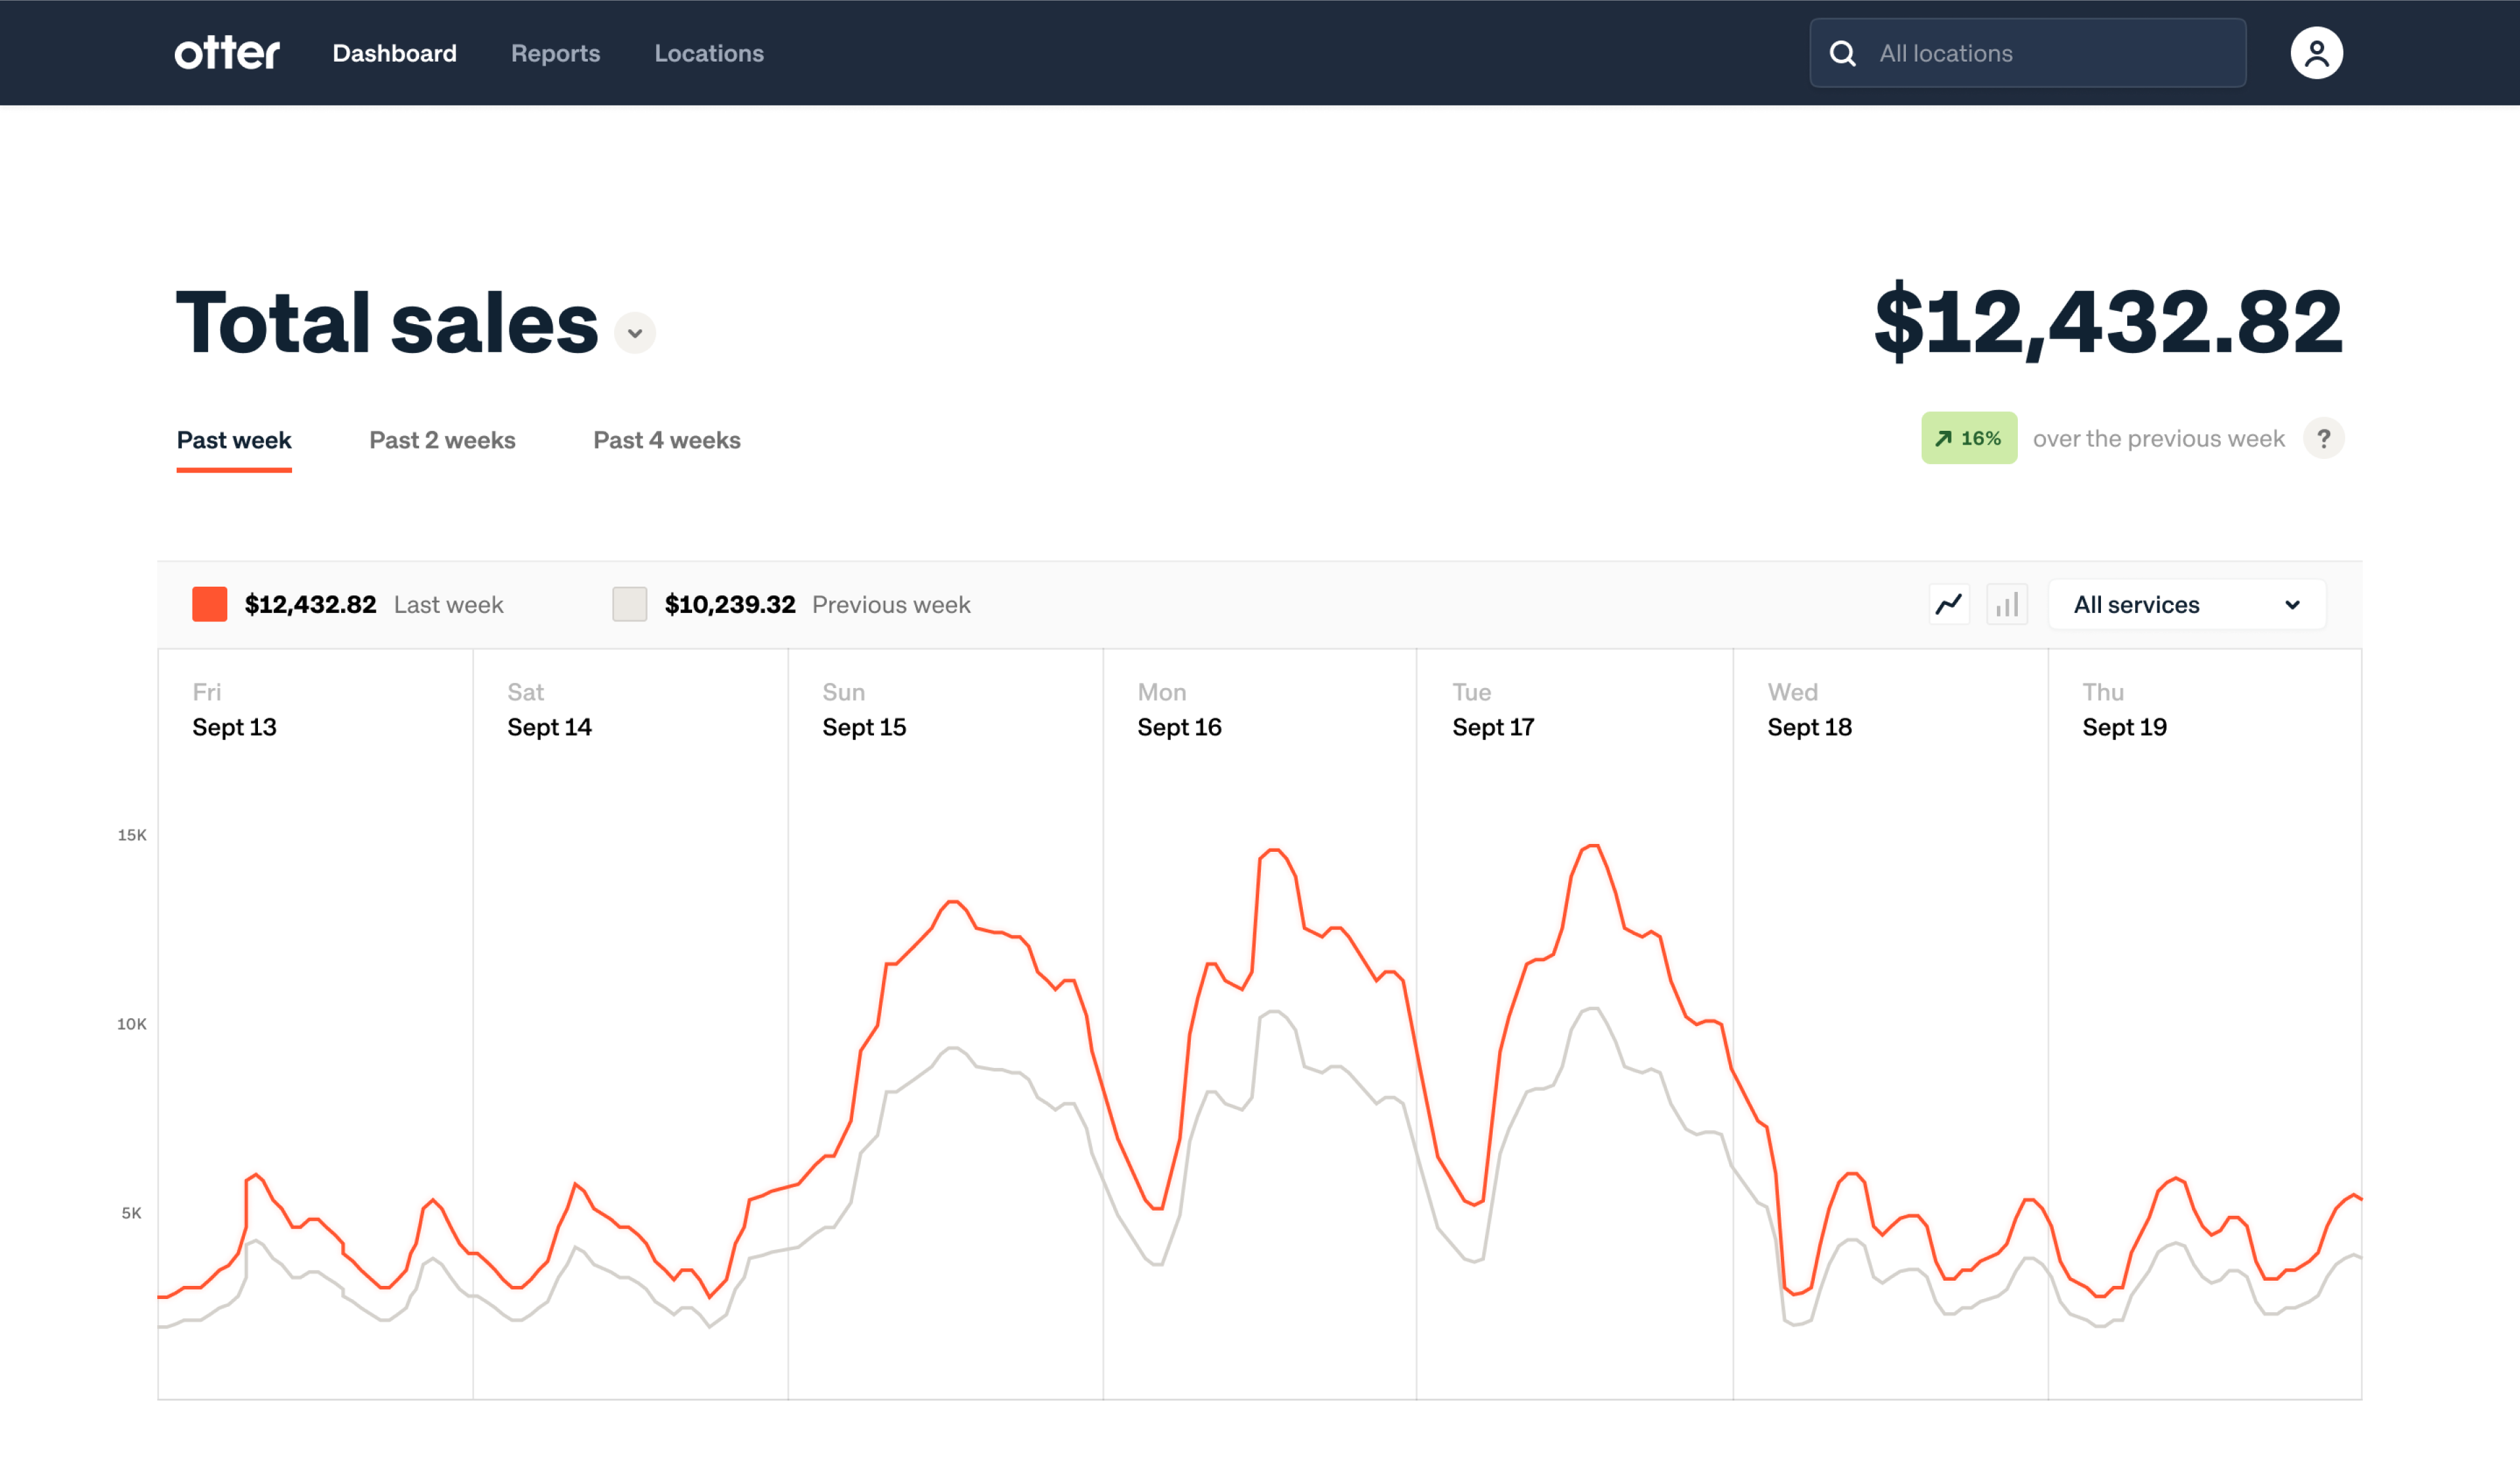This screenshot has width=2520, height=1464.
Task: Switch to line chart view
Action: pos(1949,604)
